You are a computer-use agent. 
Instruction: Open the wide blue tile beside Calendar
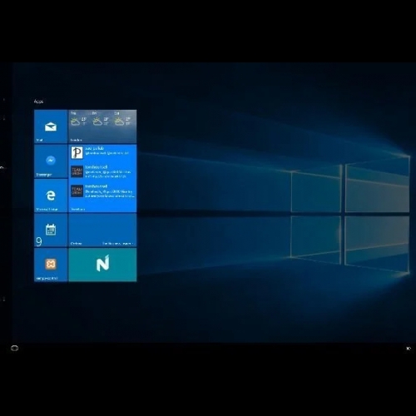[102, 230]
